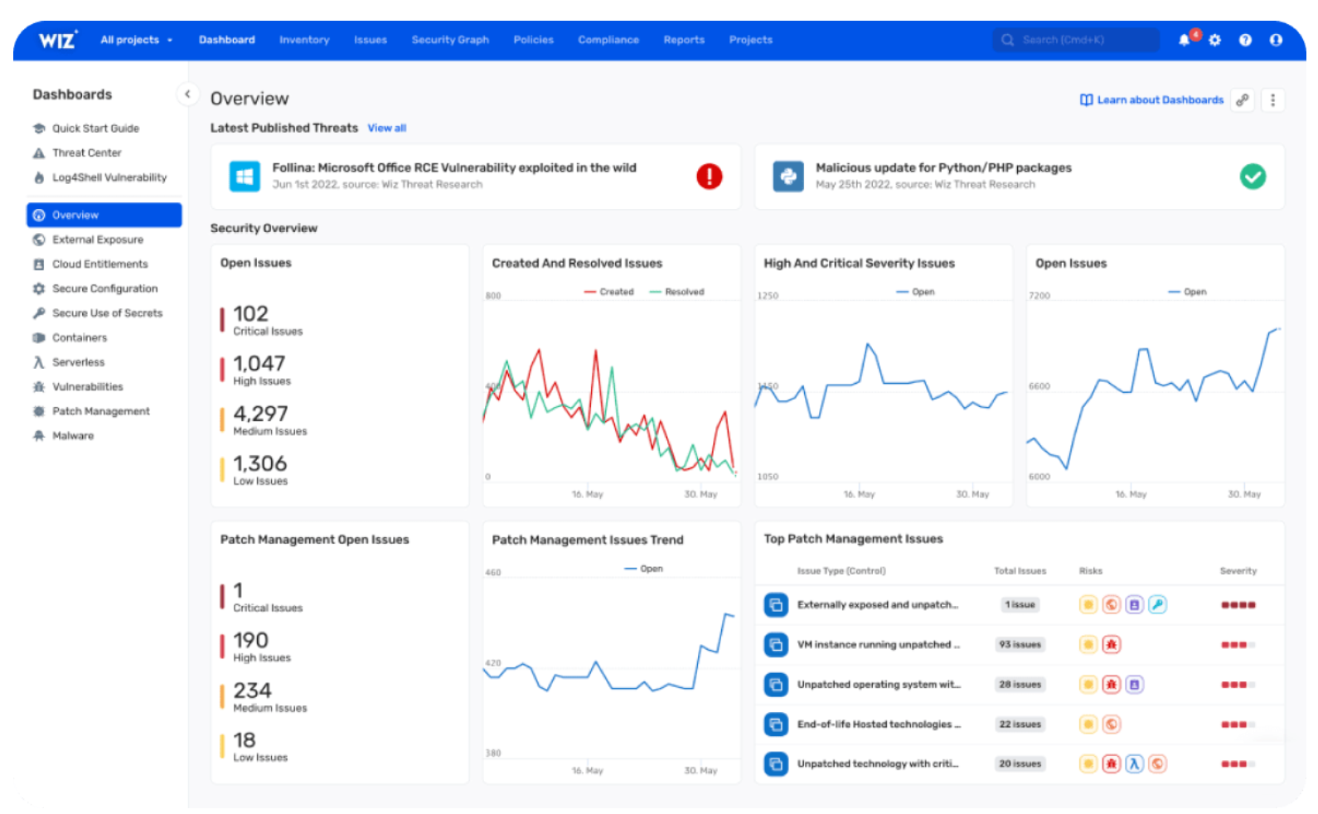
Task: Click the View all threats link
Action: coord(386,128)
